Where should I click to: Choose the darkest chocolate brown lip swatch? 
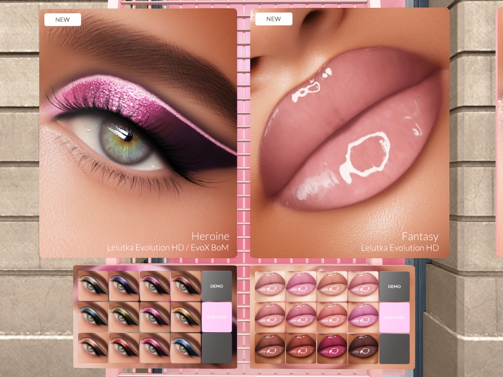tap(363, 348)
